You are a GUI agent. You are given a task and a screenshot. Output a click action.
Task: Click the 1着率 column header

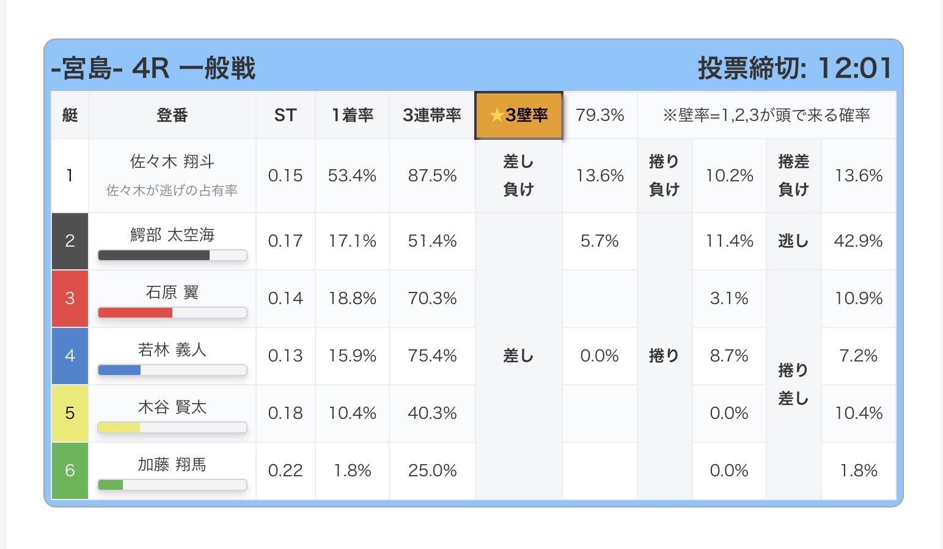click(352, 115)
